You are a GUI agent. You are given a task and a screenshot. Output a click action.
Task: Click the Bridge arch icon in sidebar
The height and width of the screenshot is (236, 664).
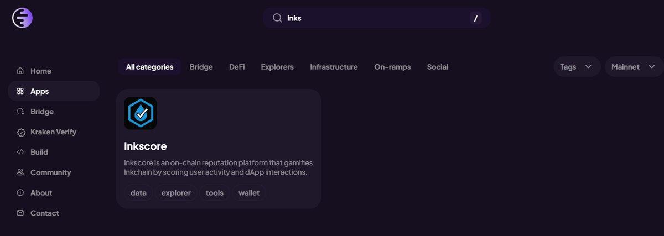(20, 112)
